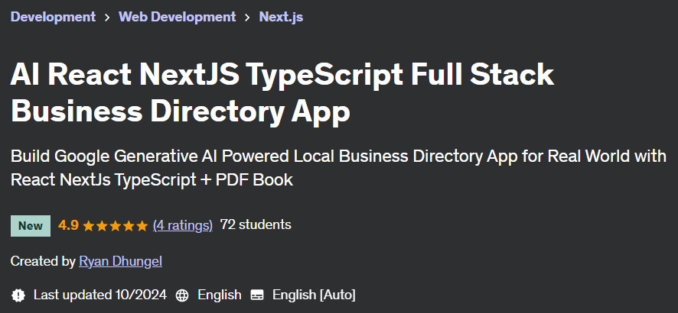Click the globe language icon
678x313 pixels.
coord(182,295)
